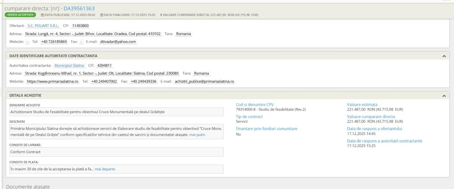Click the euro icon before VALOARE CUMPARARE DIRECTA
This screenshot has height=189, width=454.
tap(161, 15)
